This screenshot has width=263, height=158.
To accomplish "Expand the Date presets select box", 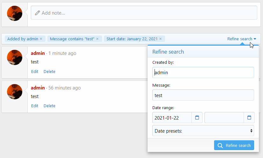I will click(203, 130).
